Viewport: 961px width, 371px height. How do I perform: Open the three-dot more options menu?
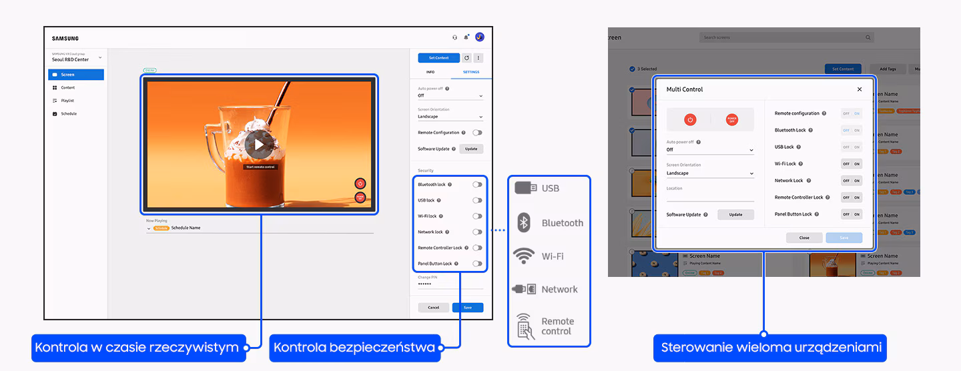tap(478, 58)
